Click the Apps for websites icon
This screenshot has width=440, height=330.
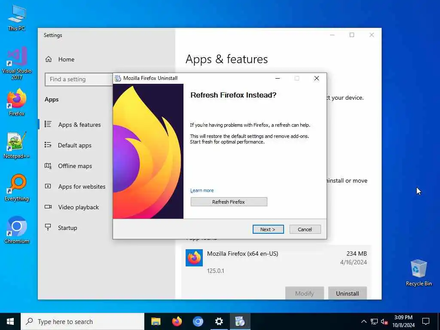(48, 186)
